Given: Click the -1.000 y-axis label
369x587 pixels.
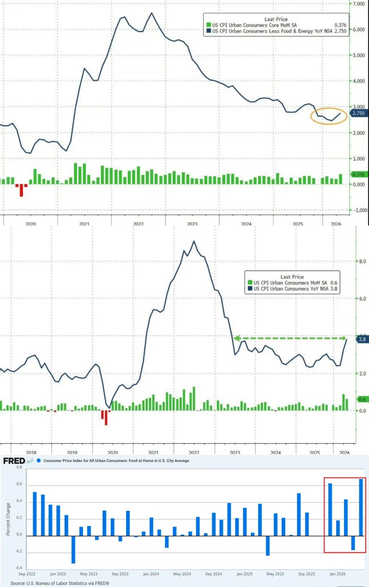Looking at the screenshot, I should pyautogui.click(x=359, y=210).
